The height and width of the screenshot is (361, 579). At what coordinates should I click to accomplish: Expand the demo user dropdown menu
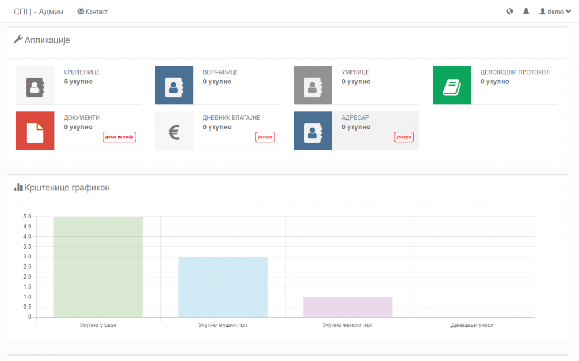pyautogui.click(x=555, y=12)
